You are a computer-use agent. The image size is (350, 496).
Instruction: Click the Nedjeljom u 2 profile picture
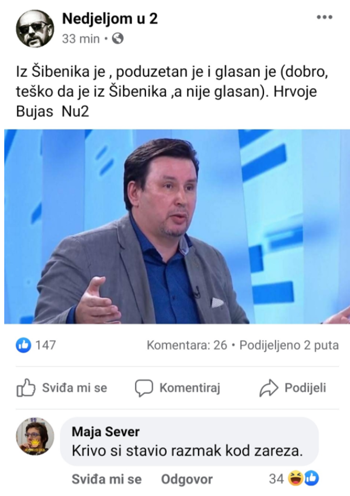pos(35,28)
